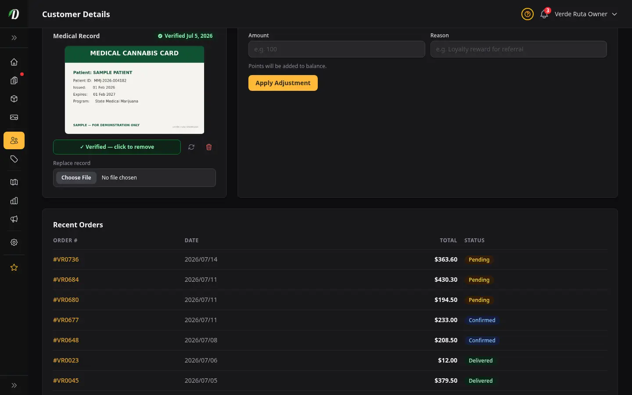
Task: Open order #VR0648
Action: click(x=66, y=340)
